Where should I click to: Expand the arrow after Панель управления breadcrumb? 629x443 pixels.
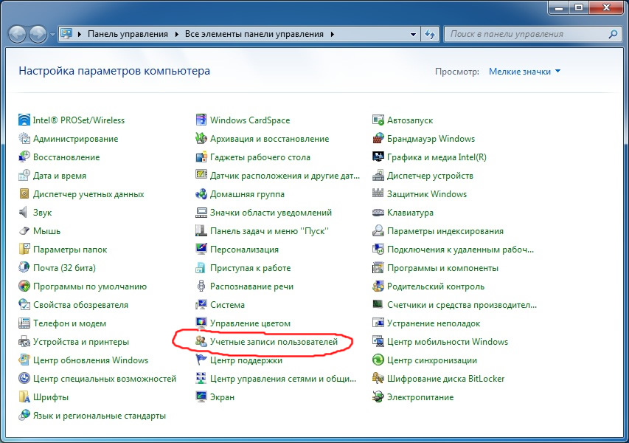176,34
